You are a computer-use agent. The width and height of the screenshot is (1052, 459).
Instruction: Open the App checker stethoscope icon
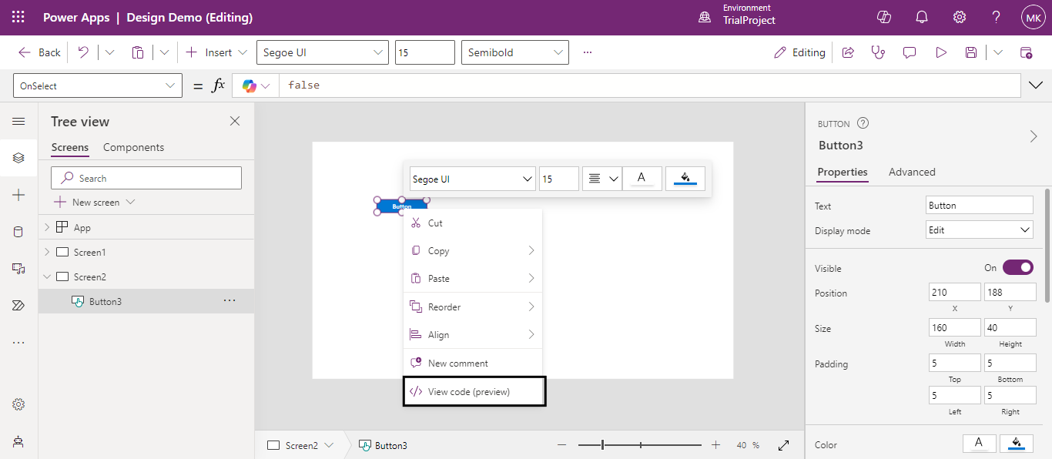(878, 52)
